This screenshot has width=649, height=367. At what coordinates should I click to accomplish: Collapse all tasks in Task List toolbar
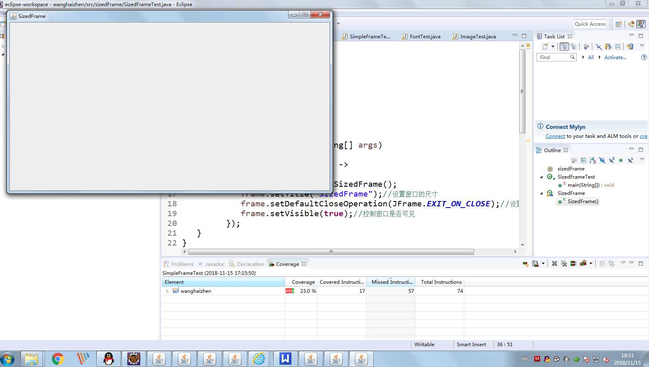click(618, 46)
